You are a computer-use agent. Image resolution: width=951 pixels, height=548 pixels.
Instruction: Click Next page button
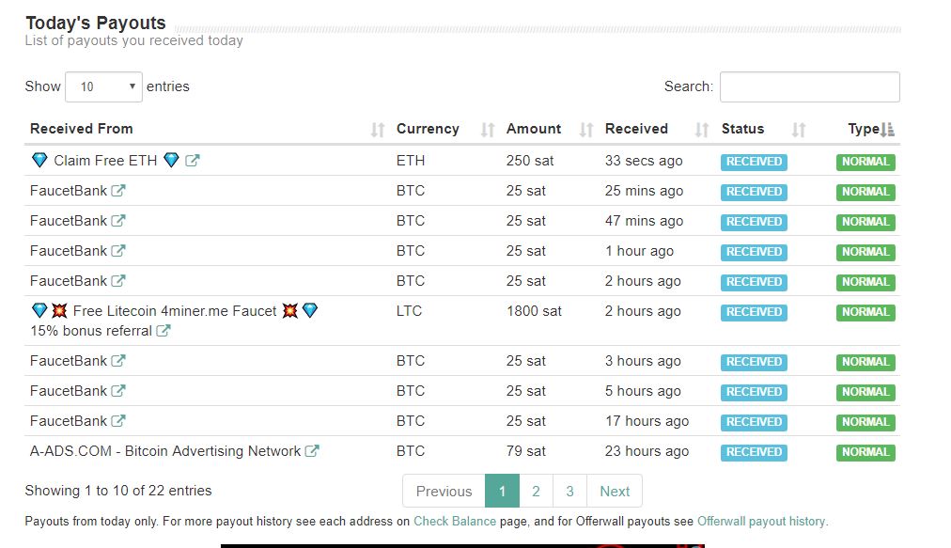tap(615, 491)
